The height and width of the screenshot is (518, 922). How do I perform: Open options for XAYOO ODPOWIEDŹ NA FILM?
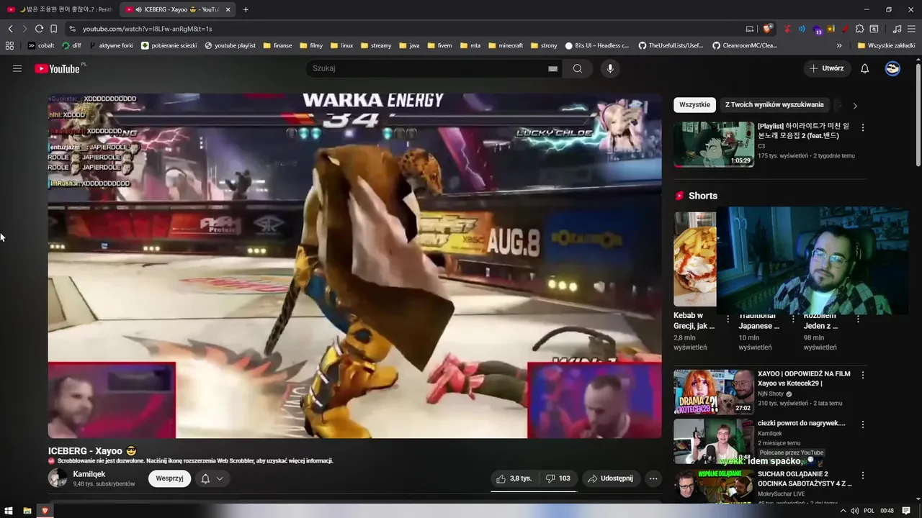point(863,375)
